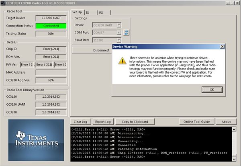Viewport: 241px width, 166px height.
Task: Click log line '11:38:58 AM] Disconnecting...'
Action: point(110,133)
